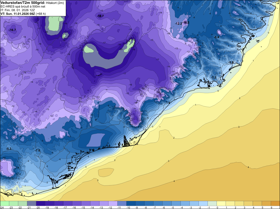Pick the pale legend swatch between -1 and 0

[x=212, y=203]
